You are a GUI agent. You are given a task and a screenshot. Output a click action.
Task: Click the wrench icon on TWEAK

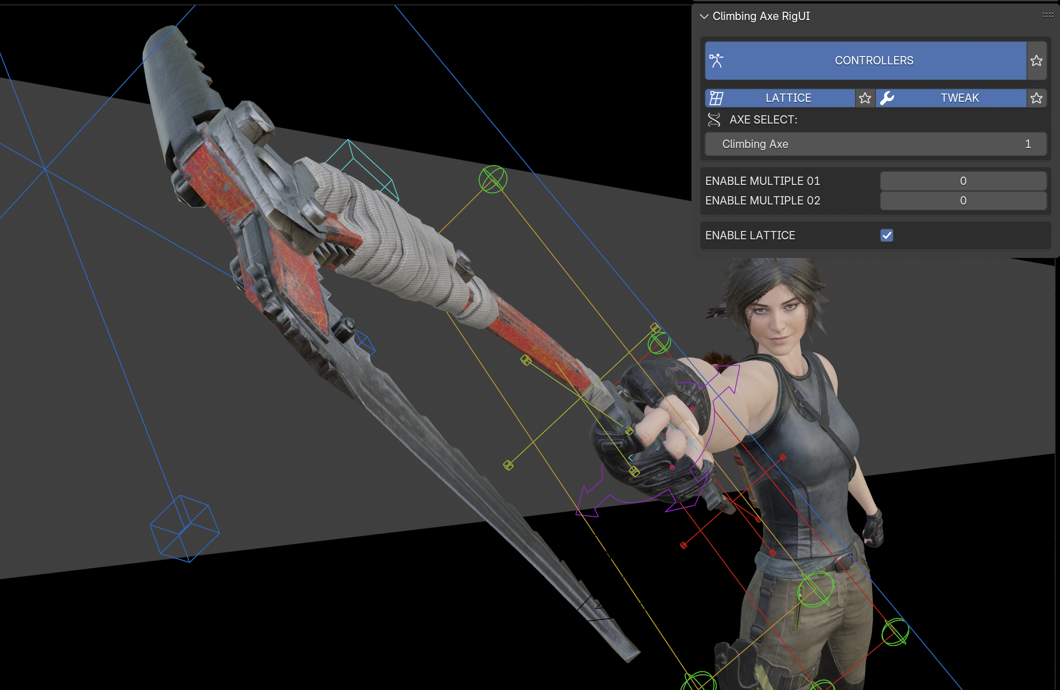coord(887,98)
